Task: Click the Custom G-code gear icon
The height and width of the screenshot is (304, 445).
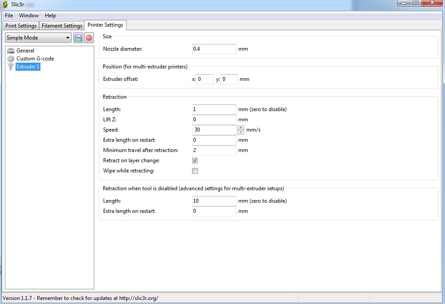Action: tap(11, 59)
